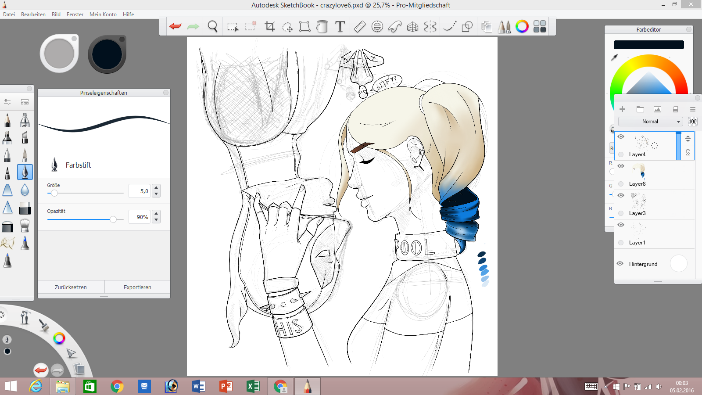Open the Draw Styles shapes tool
The width and height of the screenshot is (702, 395).
click(467, 26)
